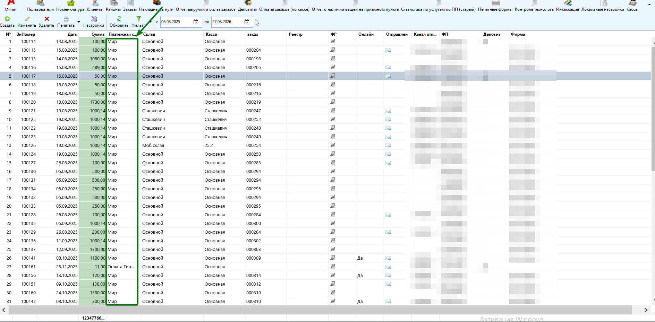Screen dimensions: 655x322
Task: Sort by the Платежная с... column header
Action: pyautogui.click(x=122, y=34)
